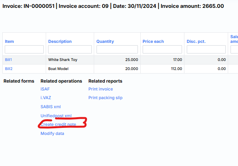Sort by the Description column header

click(x=60, y=41)
